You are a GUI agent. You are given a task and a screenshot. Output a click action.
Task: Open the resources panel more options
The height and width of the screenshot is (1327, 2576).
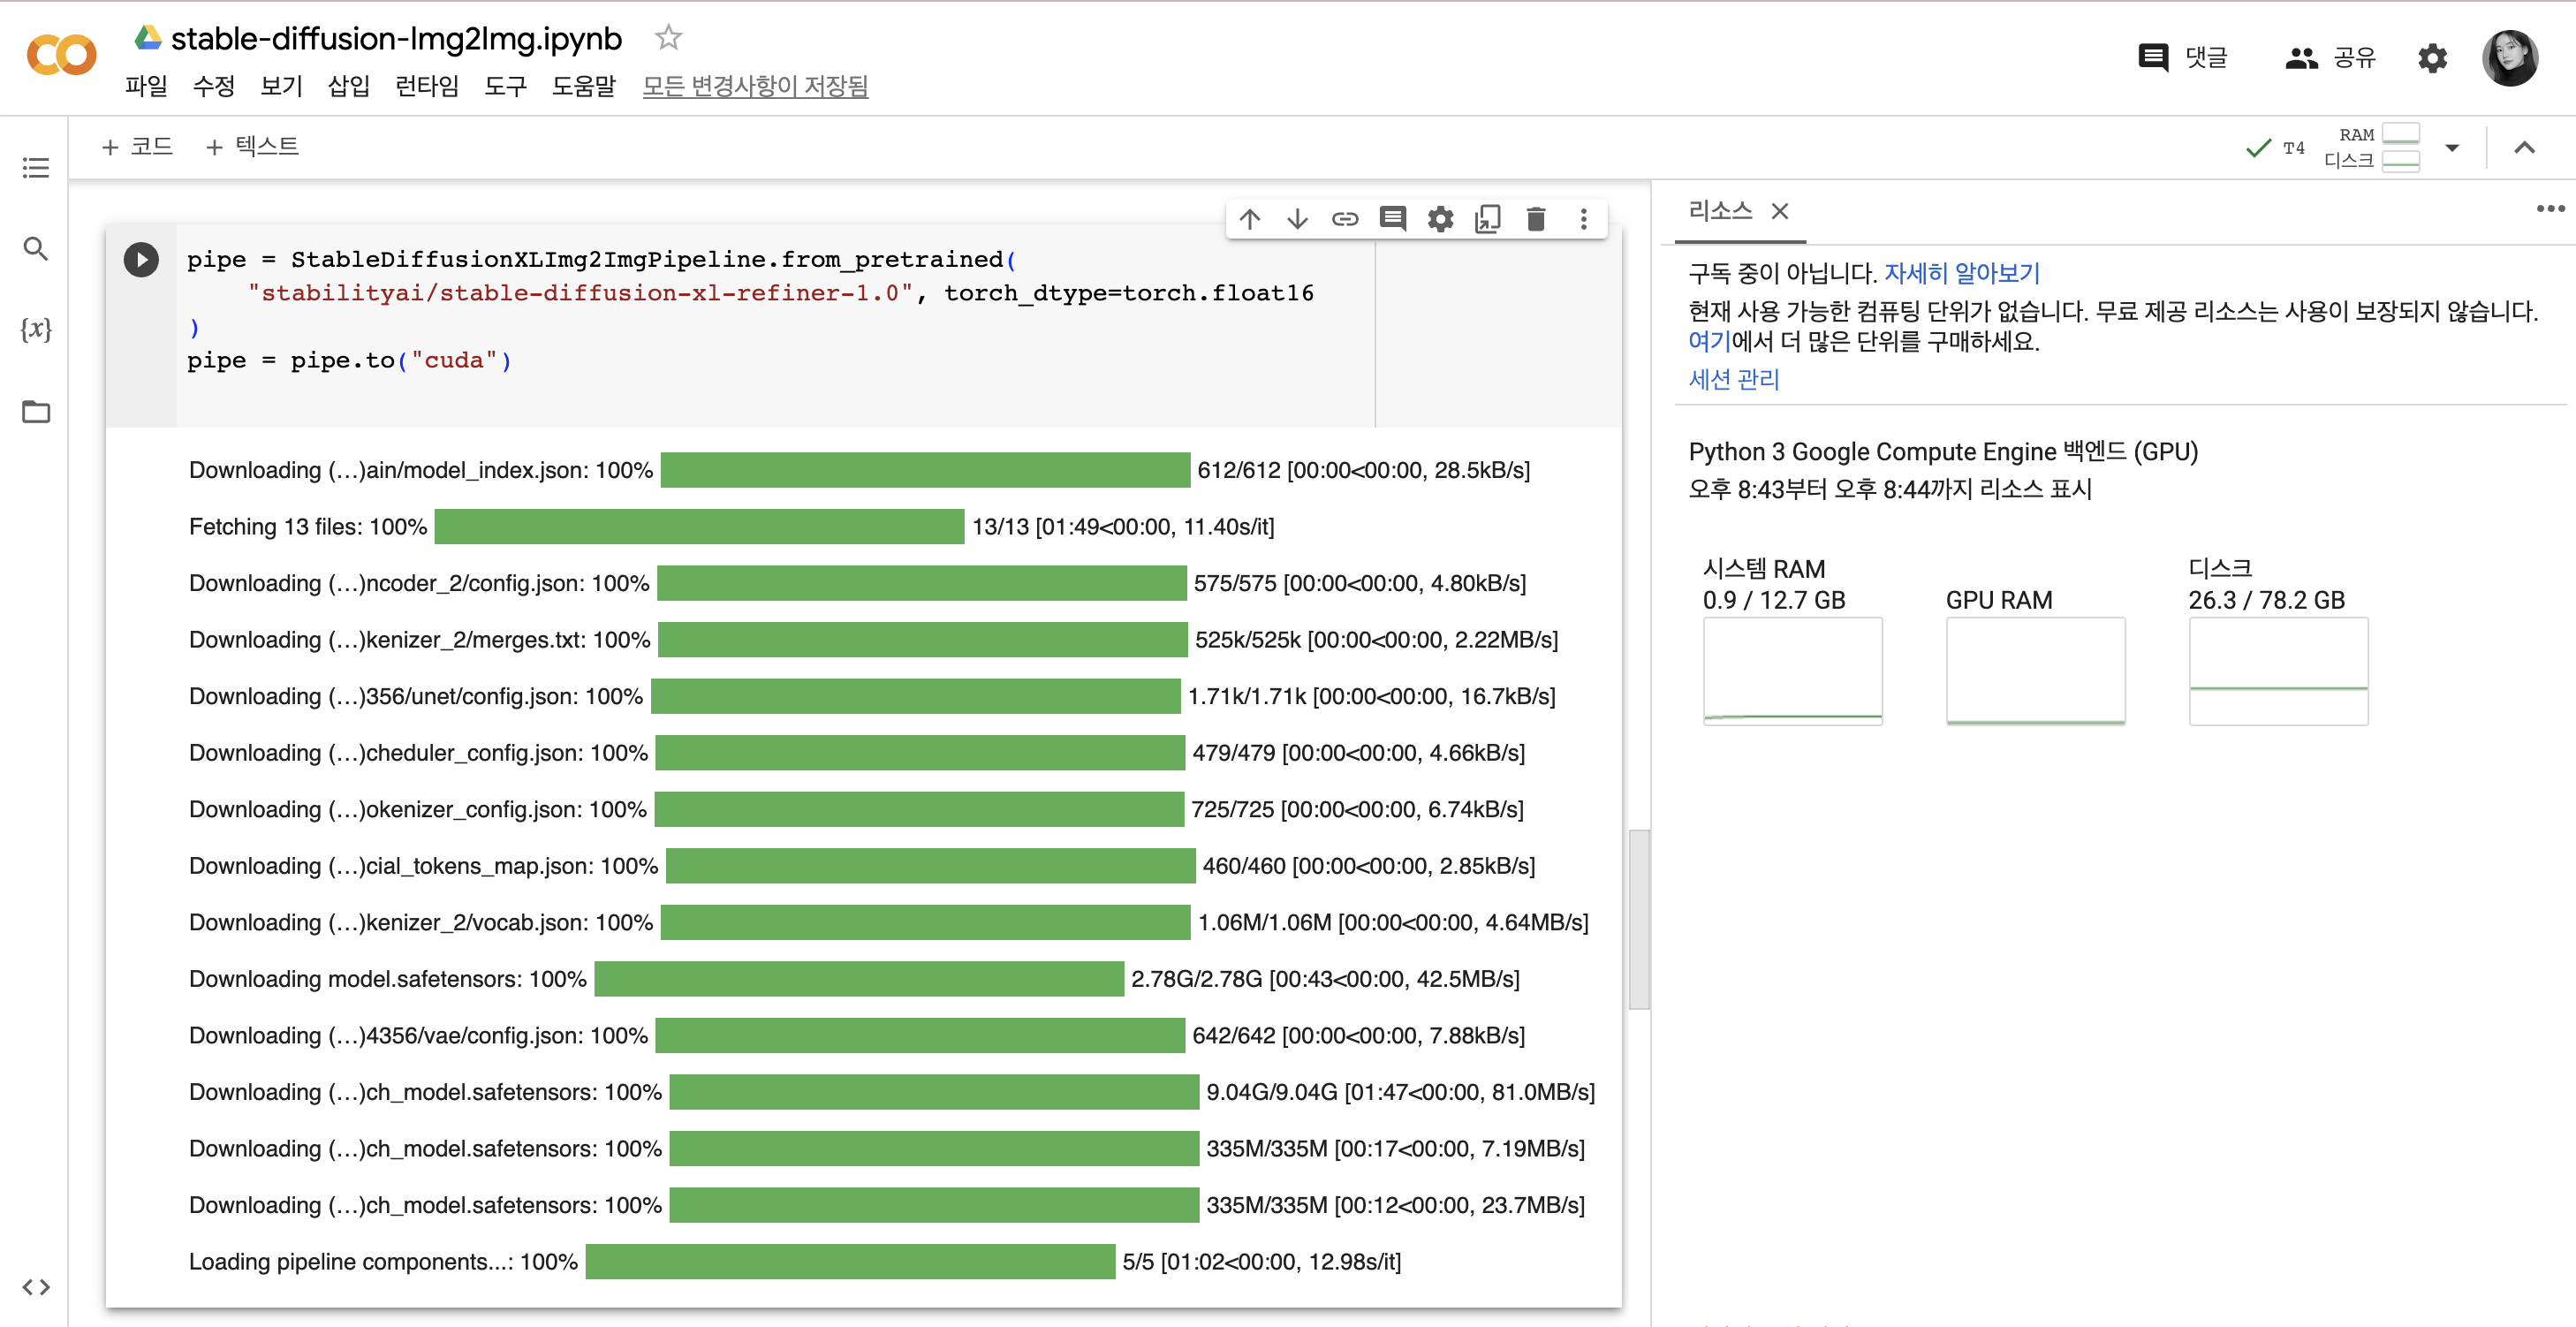(x=2550, y=208)
